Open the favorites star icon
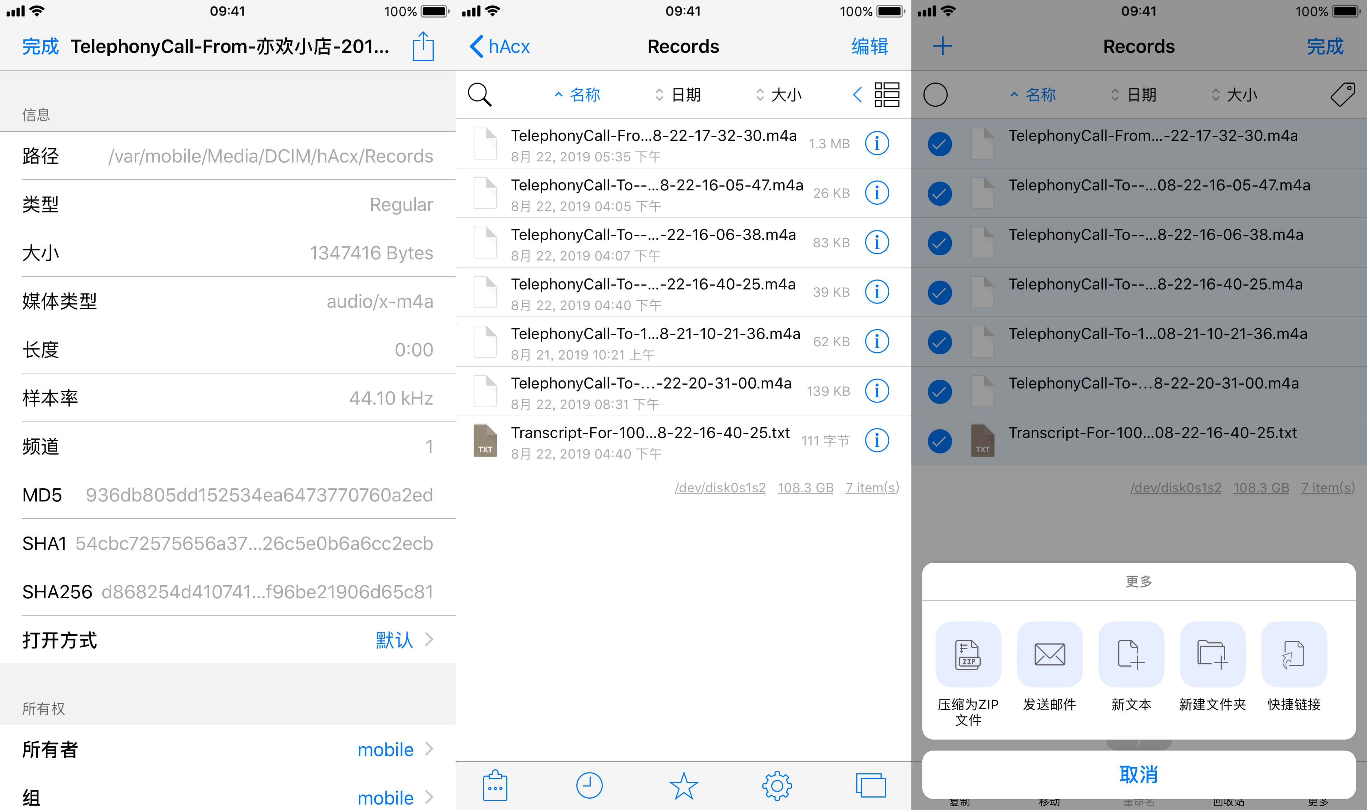 pos(683,786)
